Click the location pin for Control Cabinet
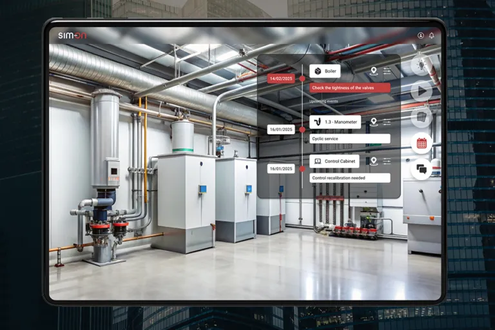Image resolution: width=495 pixels, height=330 pixels. pos(374,161)
